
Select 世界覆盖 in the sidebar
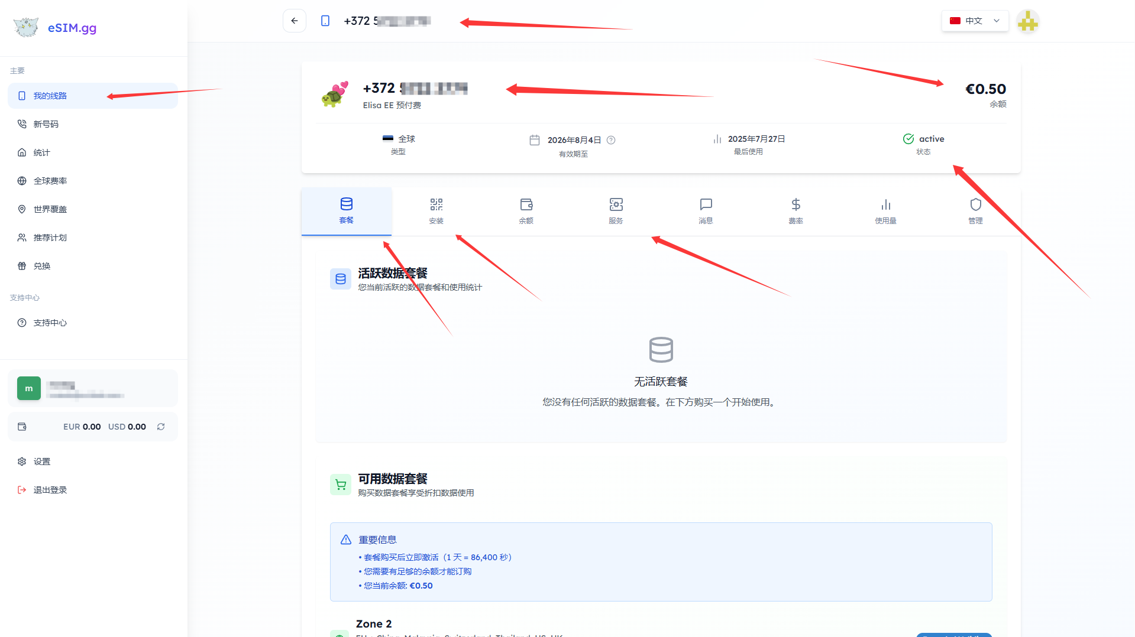click(50, 209)
